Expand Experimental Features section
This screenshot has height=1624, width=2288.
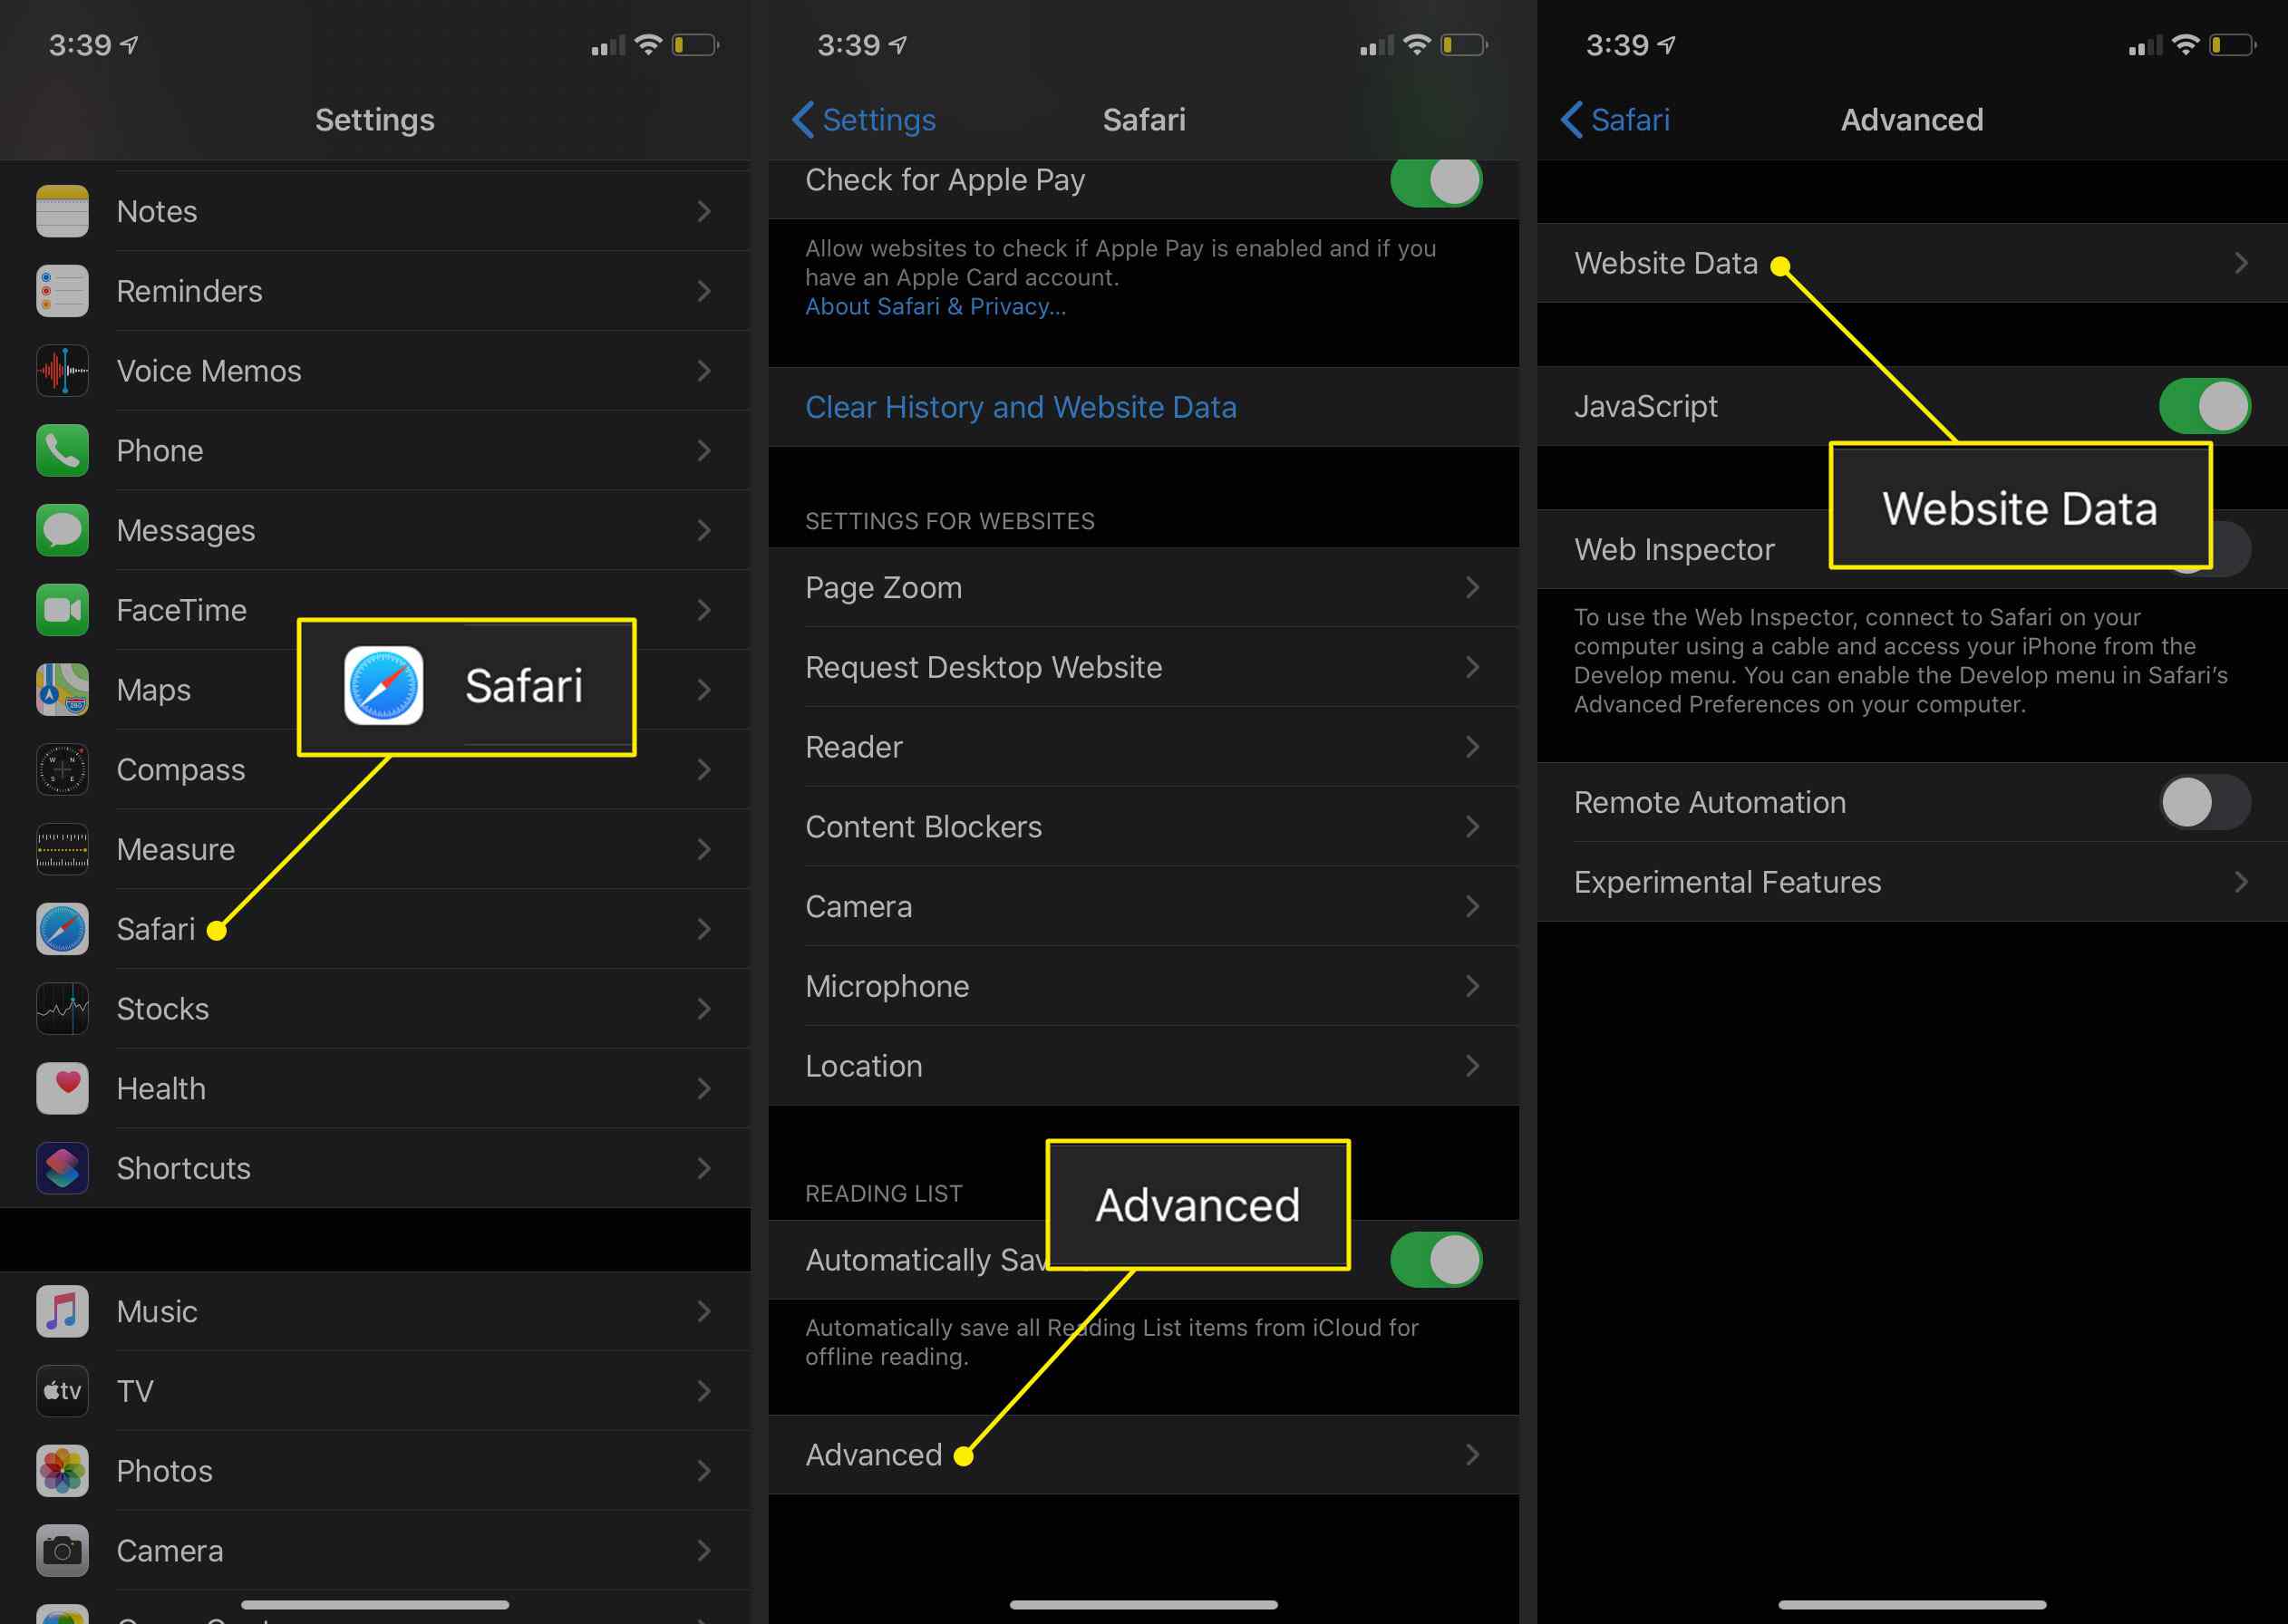pos(1906,879)
